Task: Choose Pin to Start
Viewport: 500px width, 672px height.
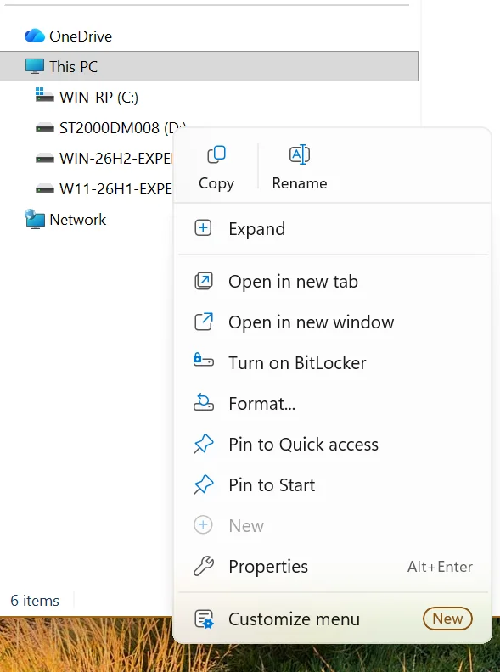Action: click(332, 485)
